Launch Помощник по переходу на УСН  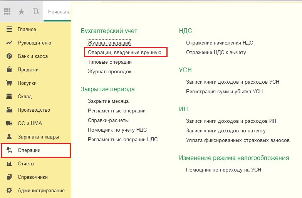tap(223, 170)
